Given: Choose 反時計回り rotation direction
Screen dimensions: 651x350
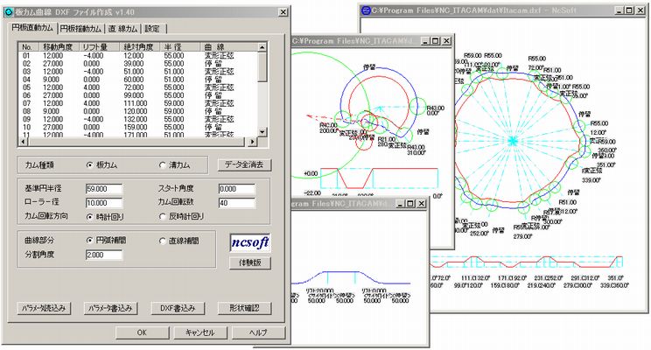Looking at the screenshot, I should pos(163,215).
